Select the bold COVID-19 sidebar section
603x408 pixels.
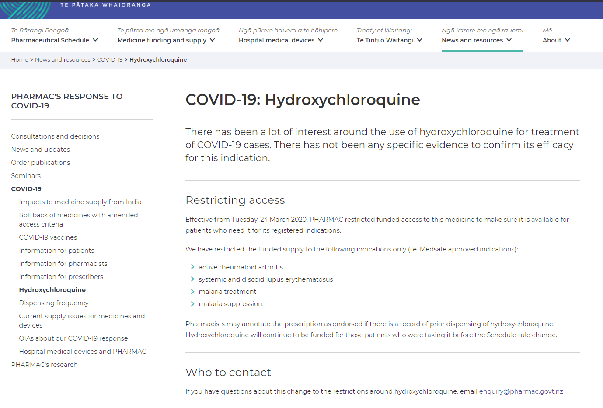click(x=26, y=189)
